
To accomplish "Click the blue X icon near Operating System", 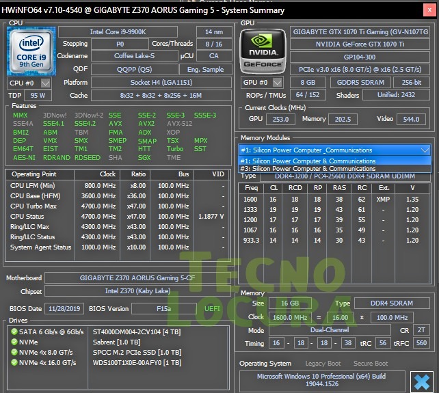I will (422, 381).
